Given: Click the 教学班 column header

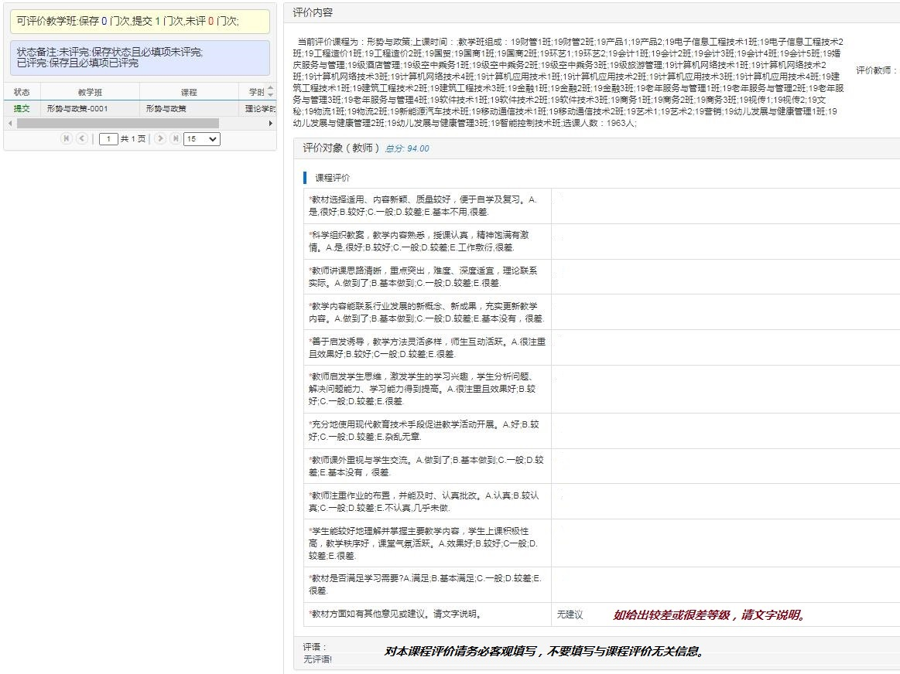Looking at the screenshot, I should [x=90, y=92].
